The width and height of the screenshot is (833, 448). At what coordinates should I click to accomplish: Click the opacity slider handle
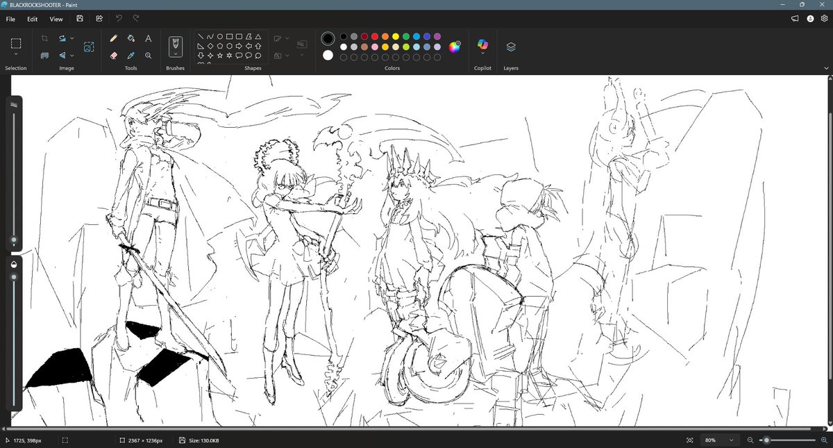pos(14,276)
